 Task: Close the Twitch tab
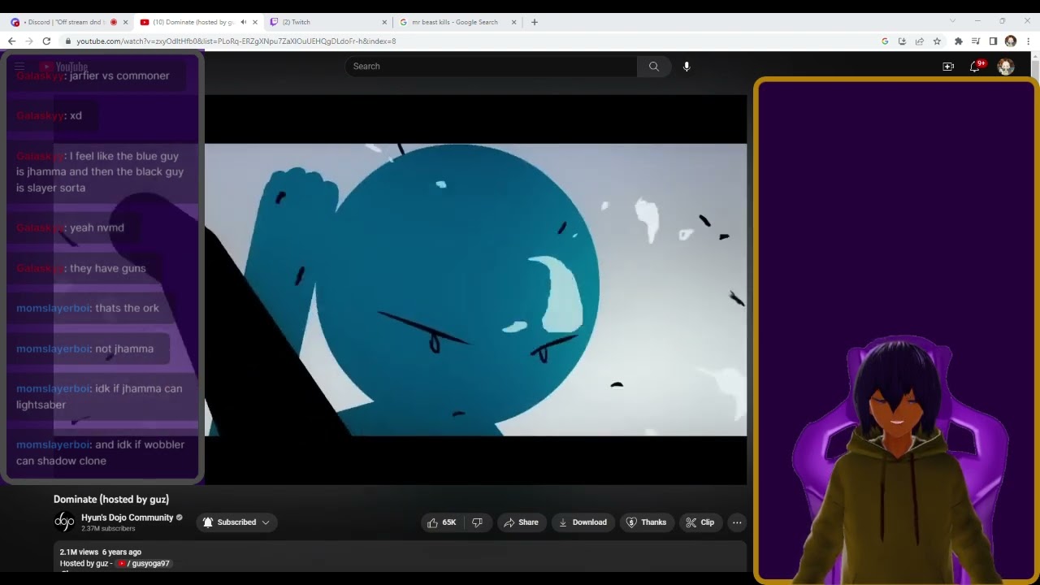tap(384, 22)
